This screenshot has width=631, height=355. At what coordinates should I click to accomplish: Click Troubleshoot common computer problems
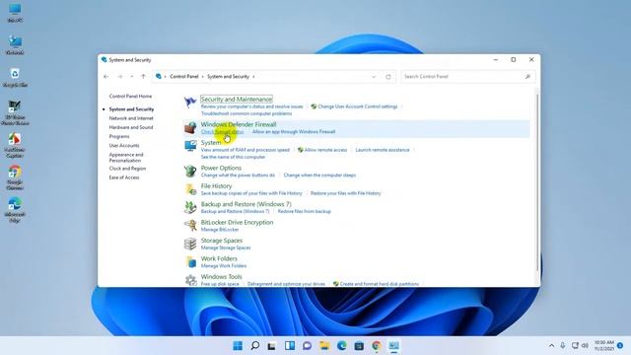[x=246, y=113]
